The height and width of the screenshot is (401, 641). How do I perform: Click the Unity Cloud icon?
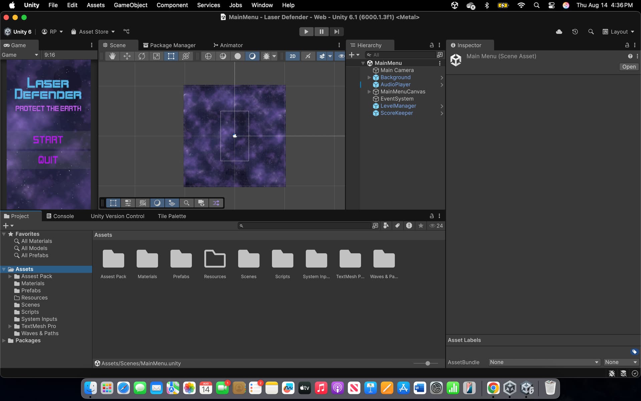(x=559, y=32)
